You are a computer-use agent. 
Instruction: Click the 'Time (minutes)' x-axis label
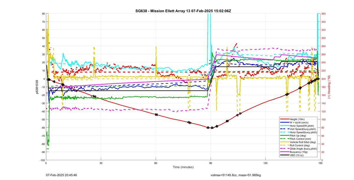point(183,167)
